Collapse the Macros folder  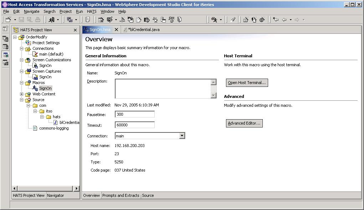[x=22, y=83]
